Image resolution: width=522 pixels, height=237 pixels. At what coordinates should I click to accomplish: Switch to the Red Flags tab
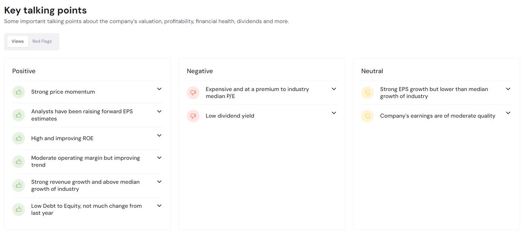pos(42,41)
